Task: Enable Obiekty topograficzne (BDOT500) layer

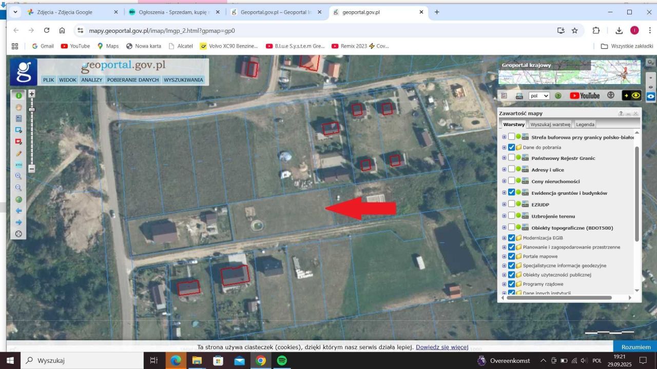Action: coord(511,228)
